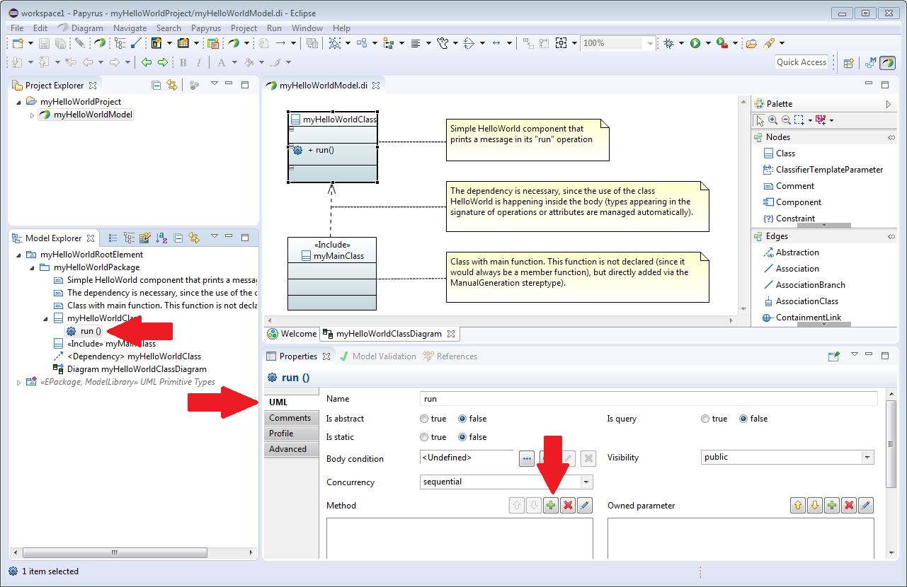Click the New wizard toolbar icon
Viewport: 907px width, 587px height.
click(x=18, y=43)
